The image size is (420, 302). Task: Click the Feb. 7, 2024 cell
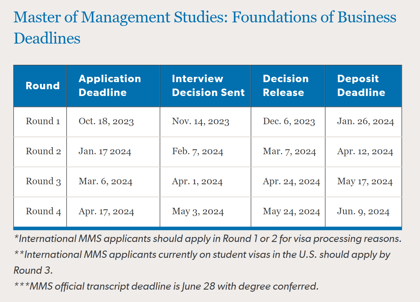pos(197,151)
